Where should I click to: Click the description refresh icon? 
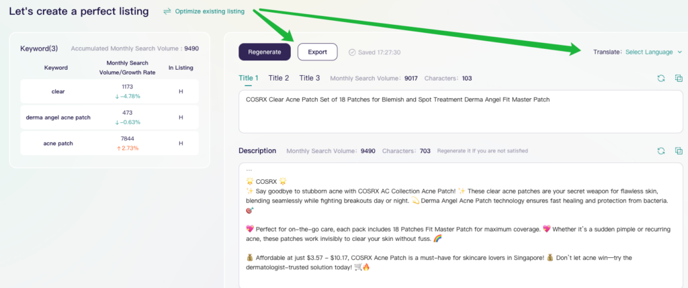(661, 151)
